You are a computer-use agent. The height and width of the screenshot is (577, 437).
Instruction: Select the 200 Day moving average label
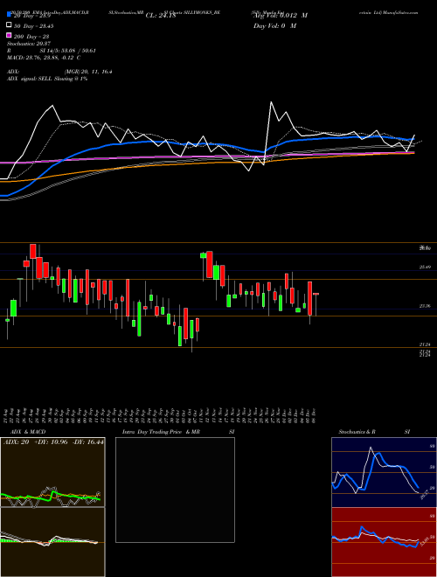pyautogui.click(x=31, y=36)
